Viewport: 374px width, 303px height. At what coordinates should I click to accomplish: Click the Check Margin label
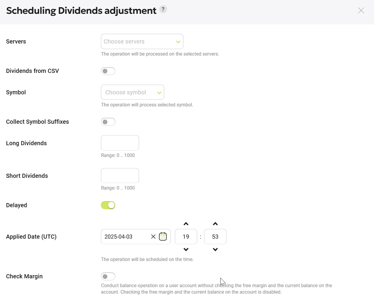(x=24, y=276)
